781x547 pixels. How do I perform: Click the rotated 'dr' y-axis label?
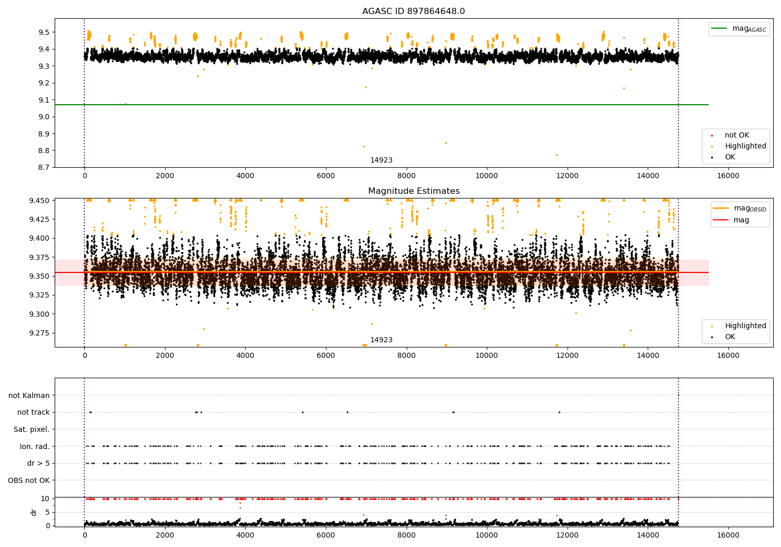34,512
